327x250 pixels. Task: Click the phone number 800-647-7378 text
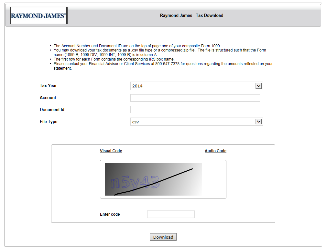click(x=167, y=64)
